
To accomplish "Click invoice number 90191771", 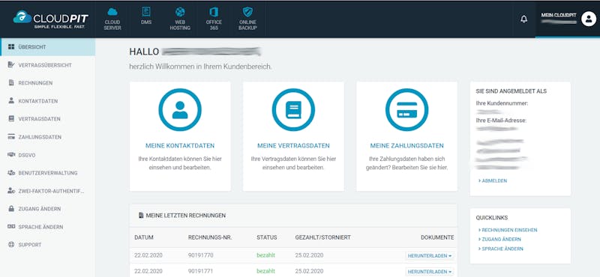I will tap(200, 271).
